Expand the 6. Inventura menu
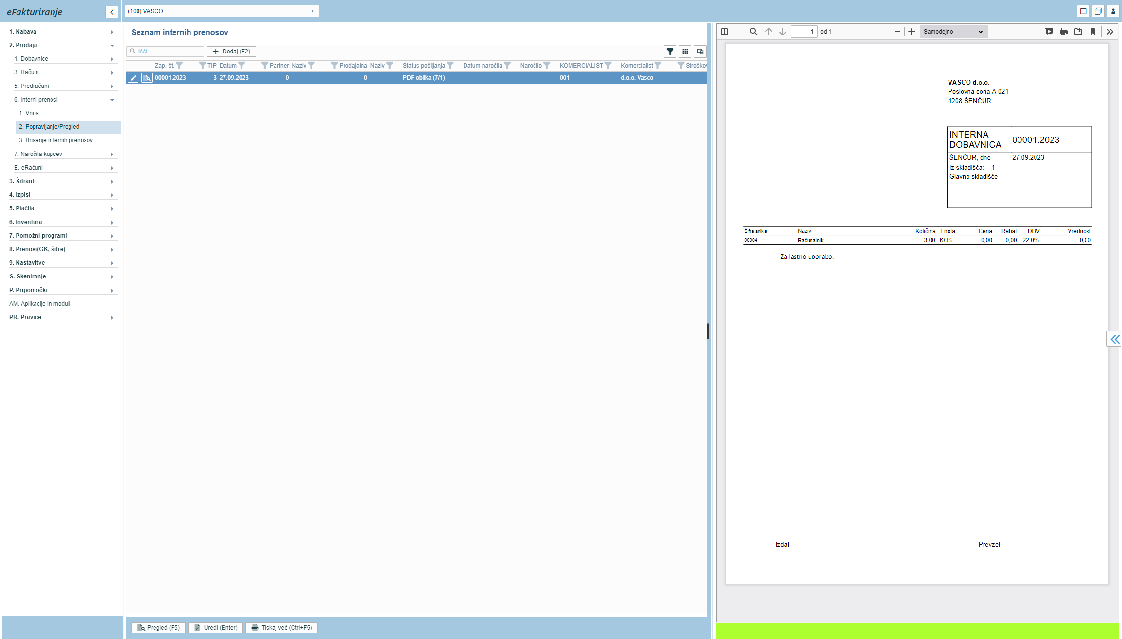This screenshot has width=1122, height=639. pyautogui.click(x=63, y=222)
